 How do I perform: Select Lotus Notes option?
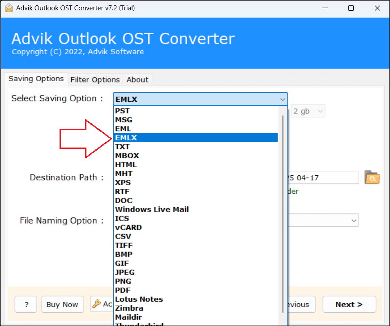[196, 299]
